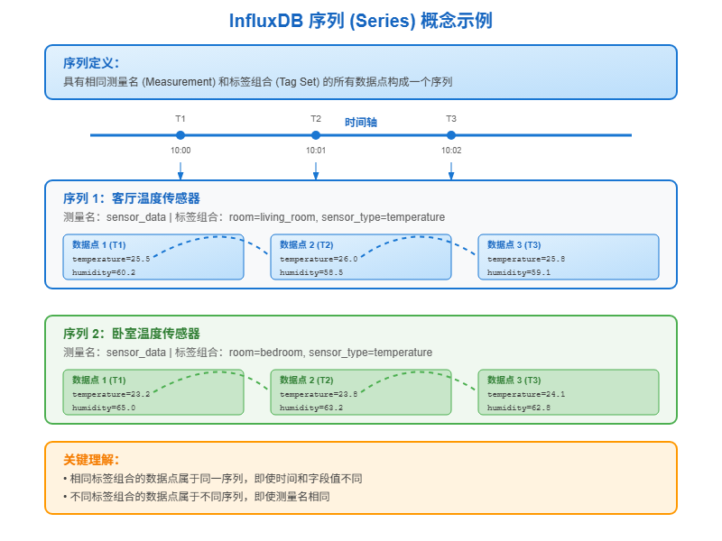The width and height of the screenshot is (722, 541).
Task: Click the value 'temperature=23.2'
Action: (x=111, y=394)
